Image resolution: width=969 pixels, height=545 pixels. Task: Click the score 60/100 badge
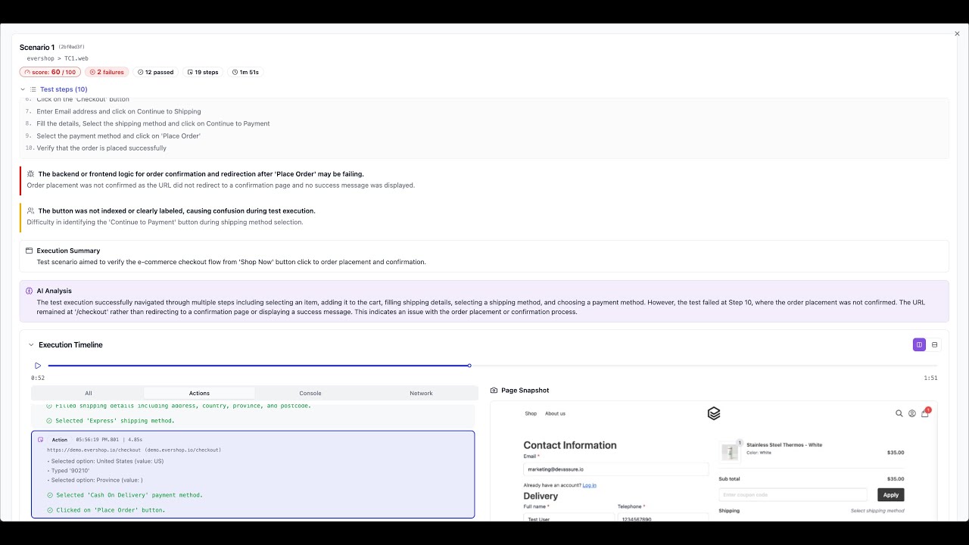coord(50,72)
